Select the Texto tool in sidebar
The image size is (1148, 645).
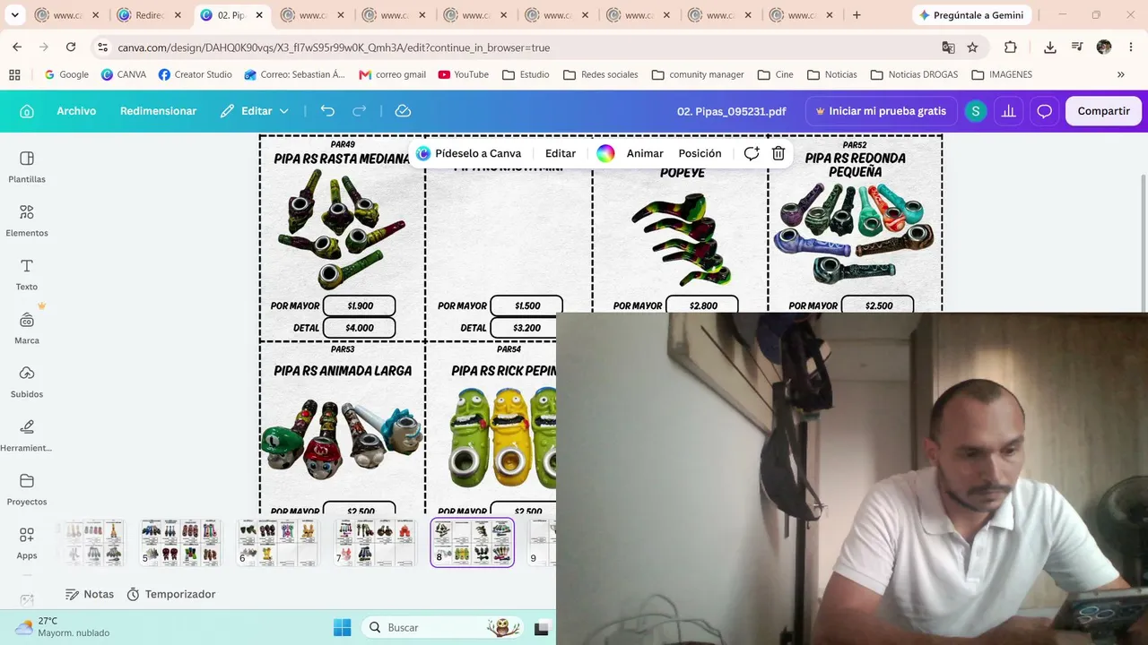pos(27,274)
